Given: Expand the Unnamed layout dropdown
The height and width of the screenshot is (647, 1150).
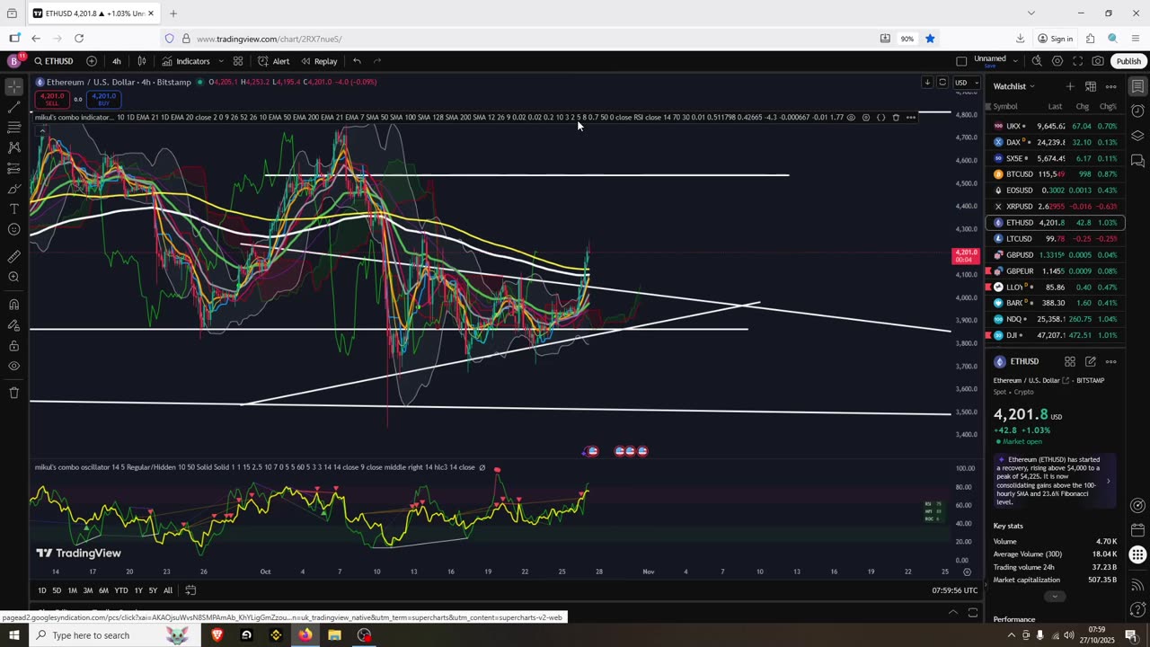Looking at the screenshot, I should 1015,61.
